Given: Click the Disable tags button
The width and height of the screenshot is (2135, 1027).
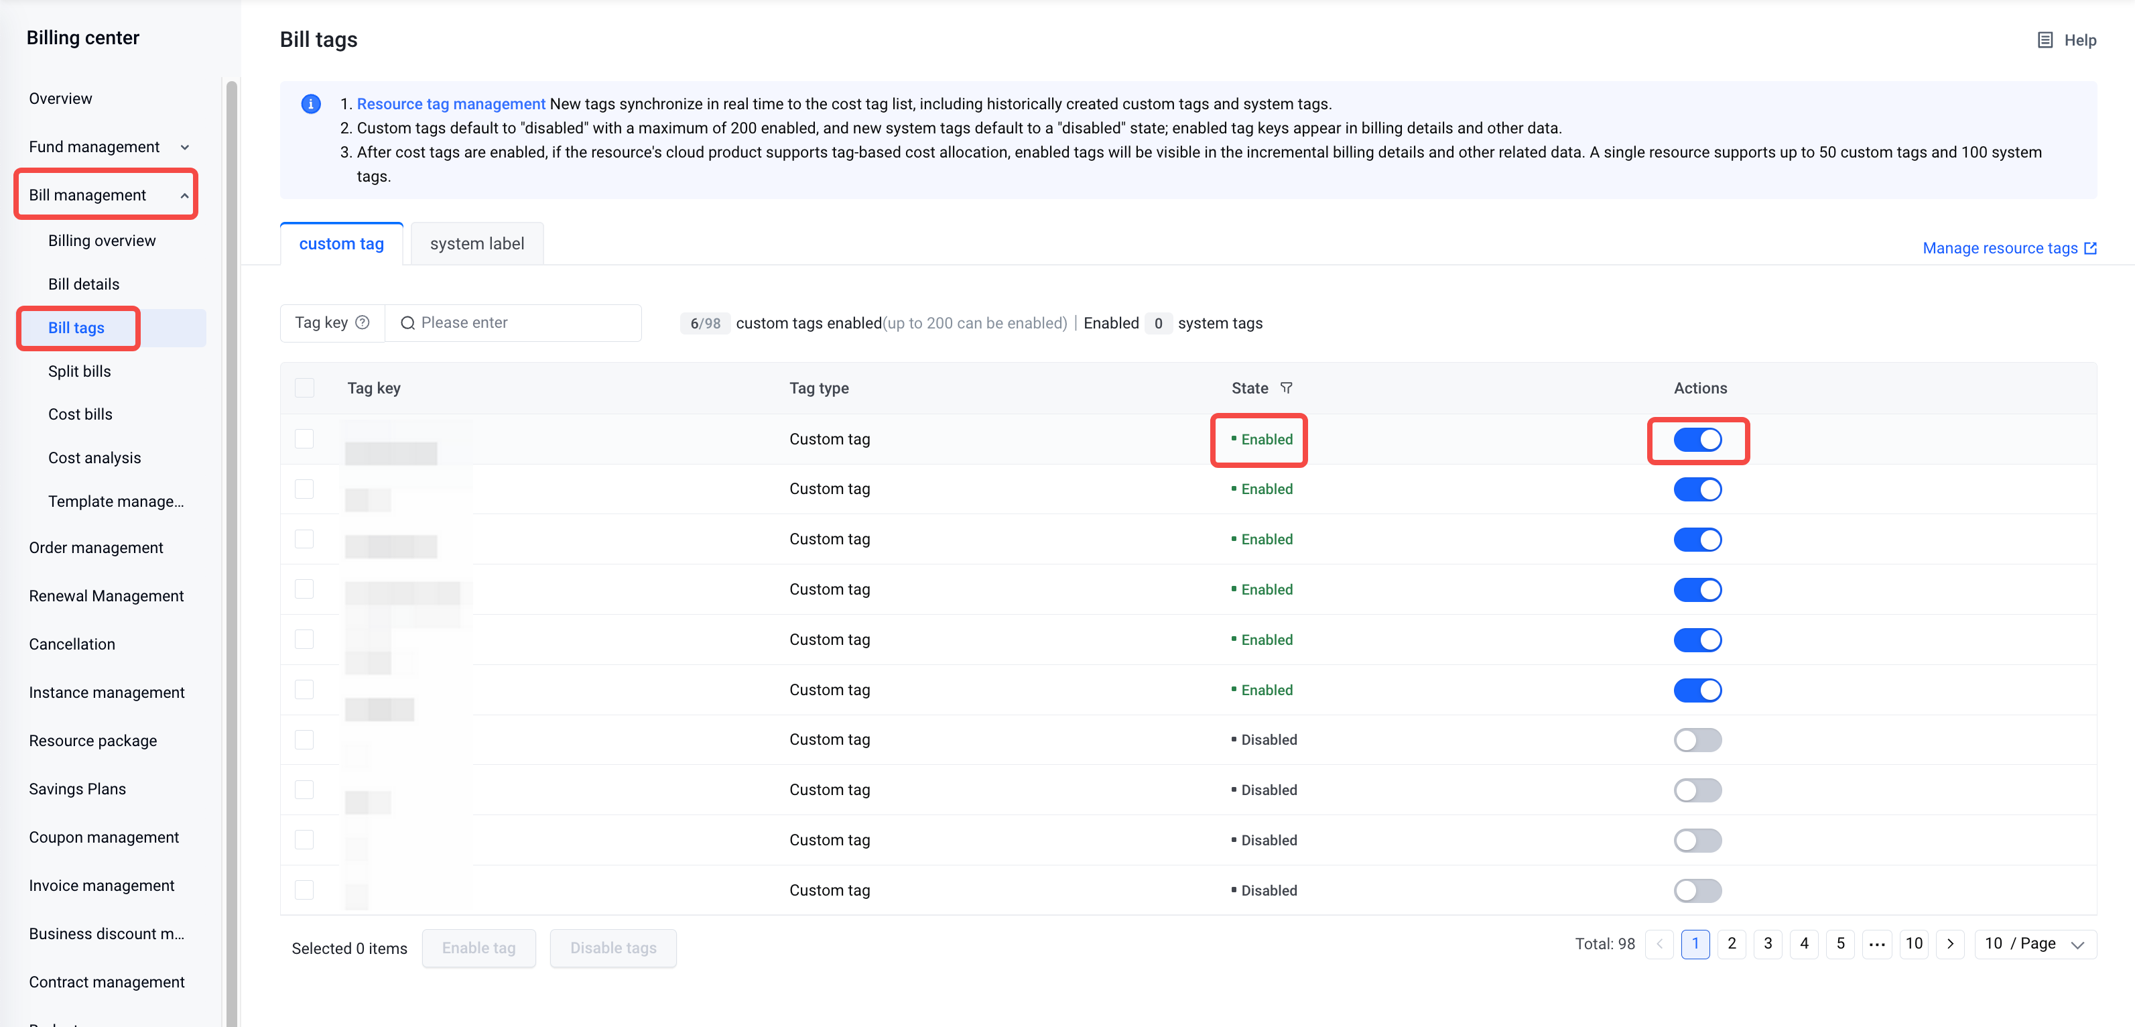Looking at the screenshot, I should [x=613, y=949].
